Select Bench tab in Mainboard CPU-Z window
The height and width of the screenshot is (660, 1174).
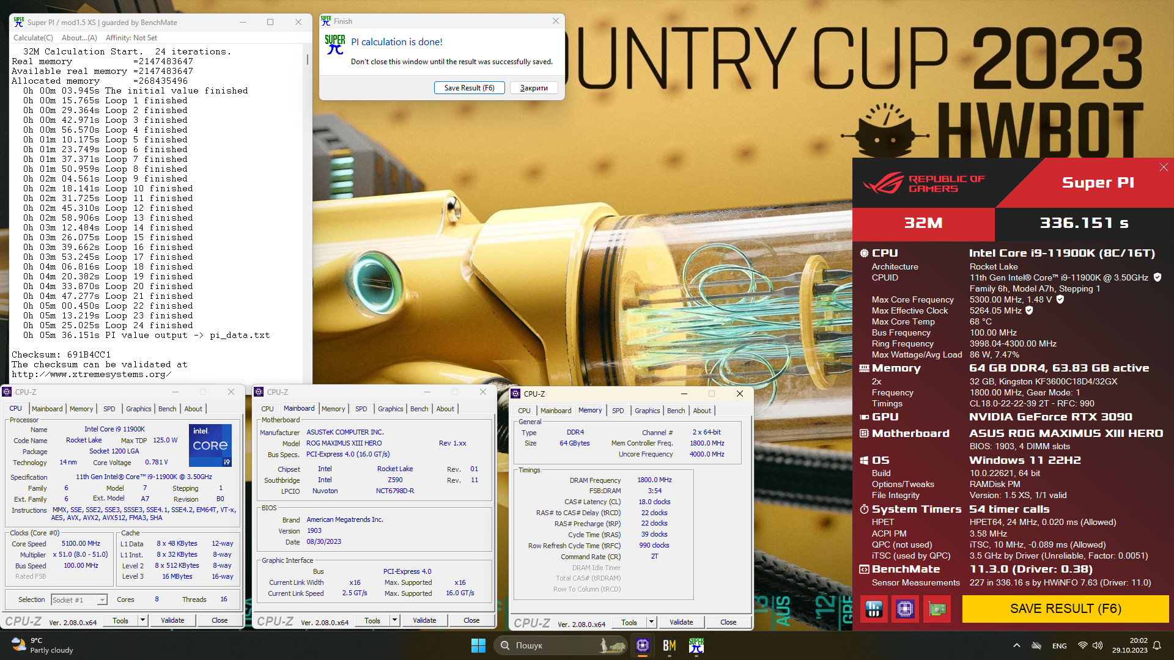(x=419, y=409)
